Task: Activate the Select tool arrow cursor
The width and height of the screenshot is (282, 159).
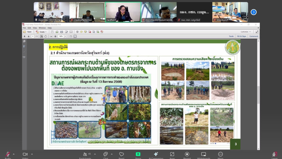Action: click(42, 36)
